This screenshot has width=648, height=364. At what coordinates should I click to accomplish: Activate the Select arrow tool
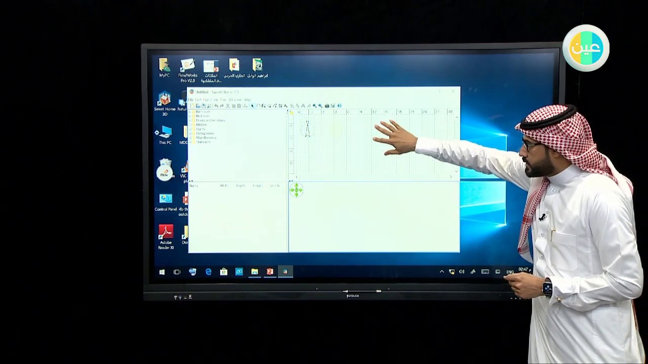[253, 106]
